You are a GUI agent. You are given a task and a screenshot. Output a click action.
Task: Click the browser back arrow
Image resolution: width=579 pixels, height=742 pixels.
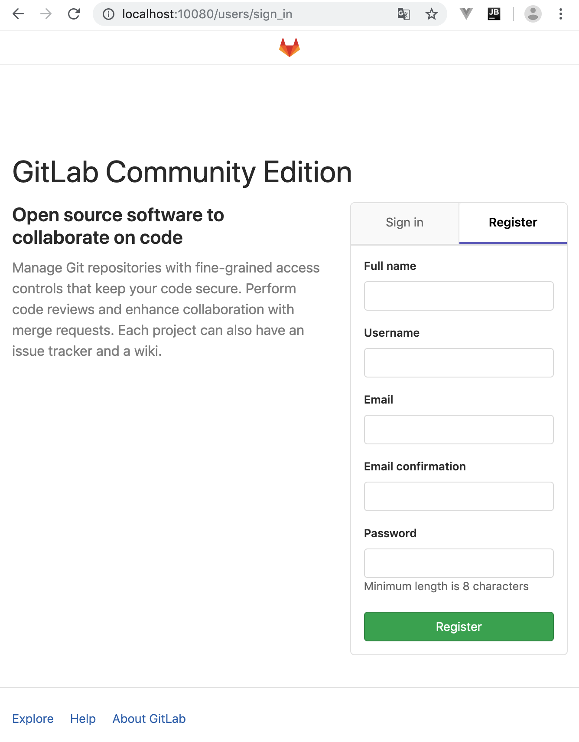click(x=18, y=14)
